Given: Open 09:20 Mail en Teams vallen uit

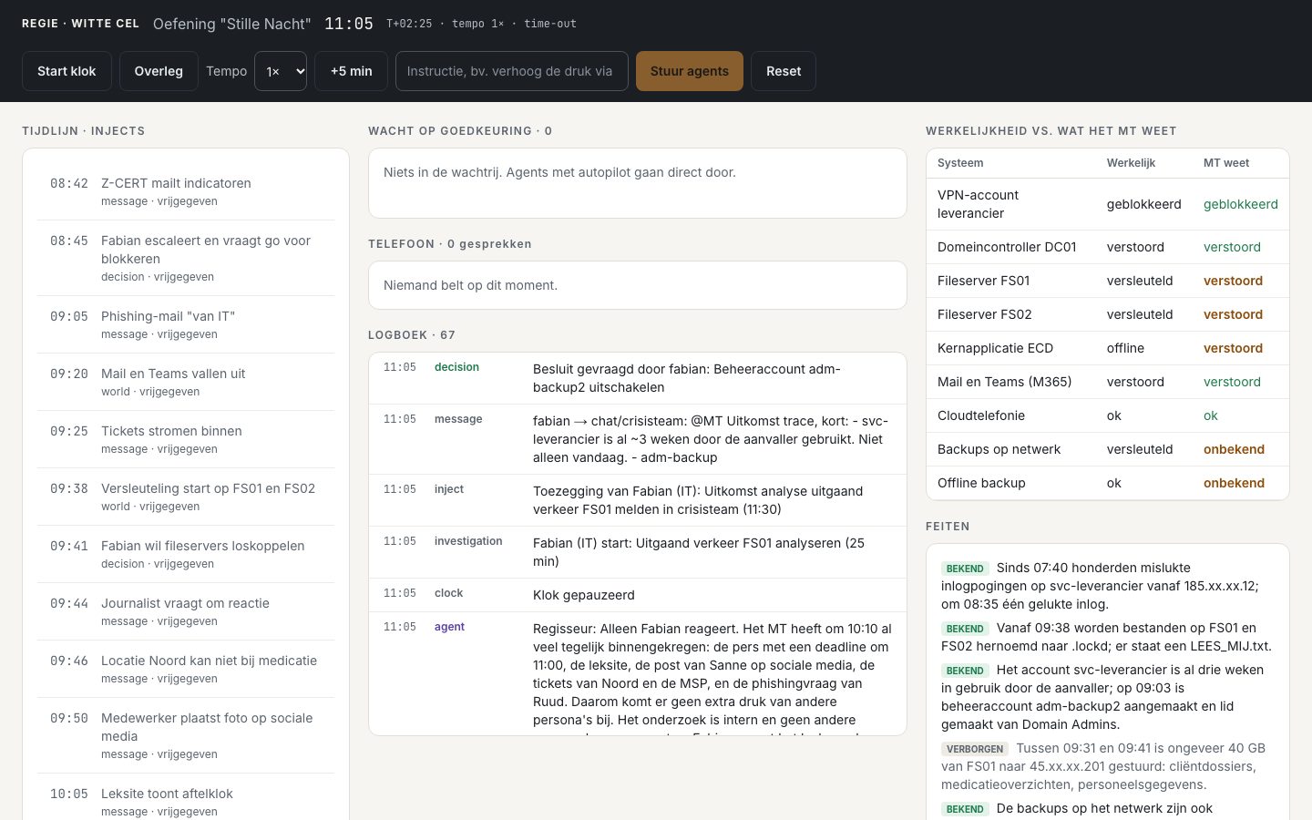Looking at the screenshot, I should click(186, 382).
